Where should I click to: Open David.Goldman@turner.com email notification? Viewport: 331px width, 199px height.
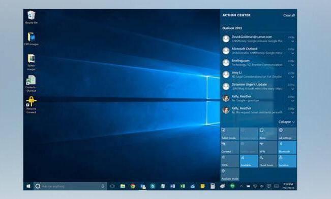pos(258,39)
